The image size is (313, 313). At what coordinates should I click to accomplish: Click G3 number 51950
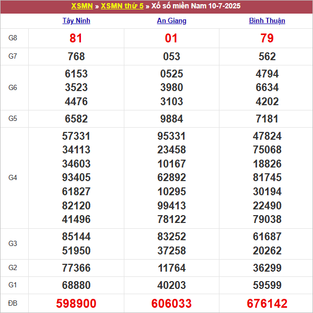coord(76,251)
